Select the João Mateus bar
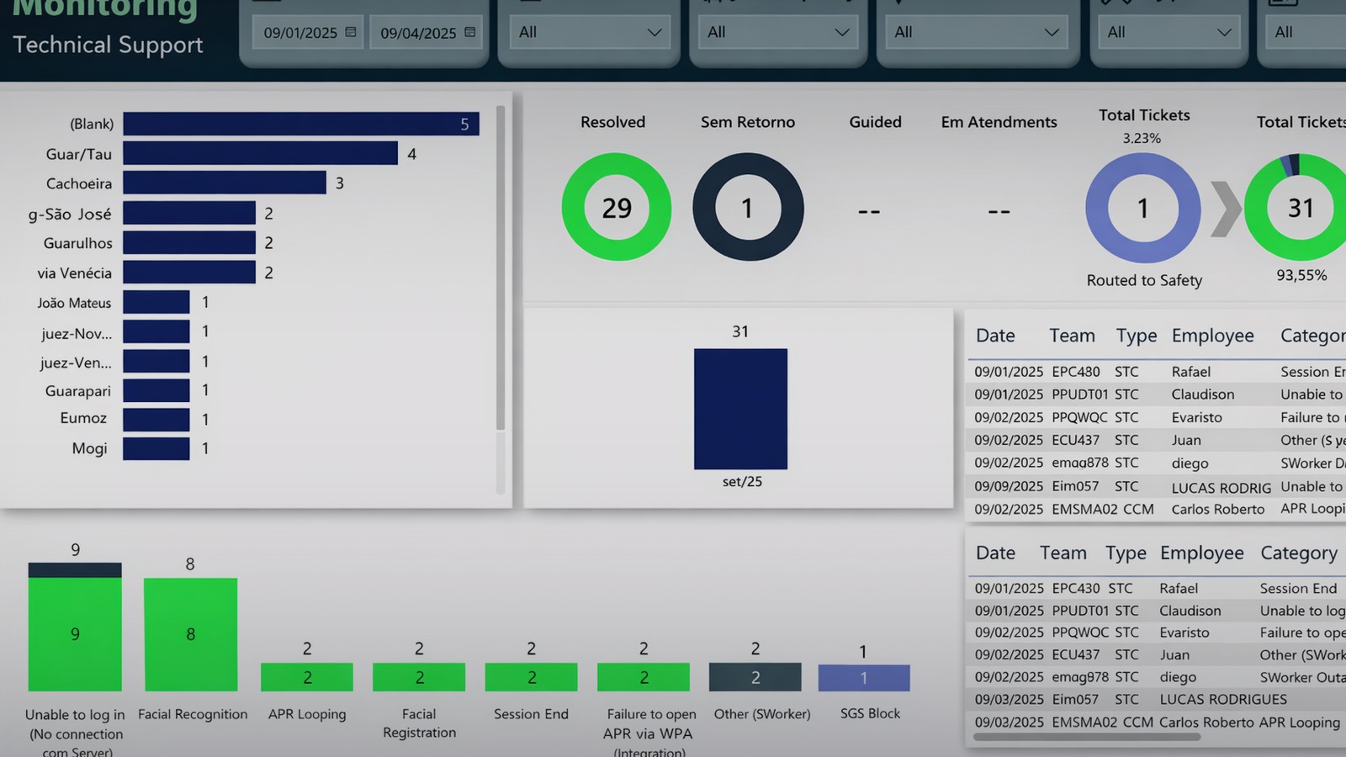The image size is (1346, 757). pyautogui.click(x=156, y=303)
